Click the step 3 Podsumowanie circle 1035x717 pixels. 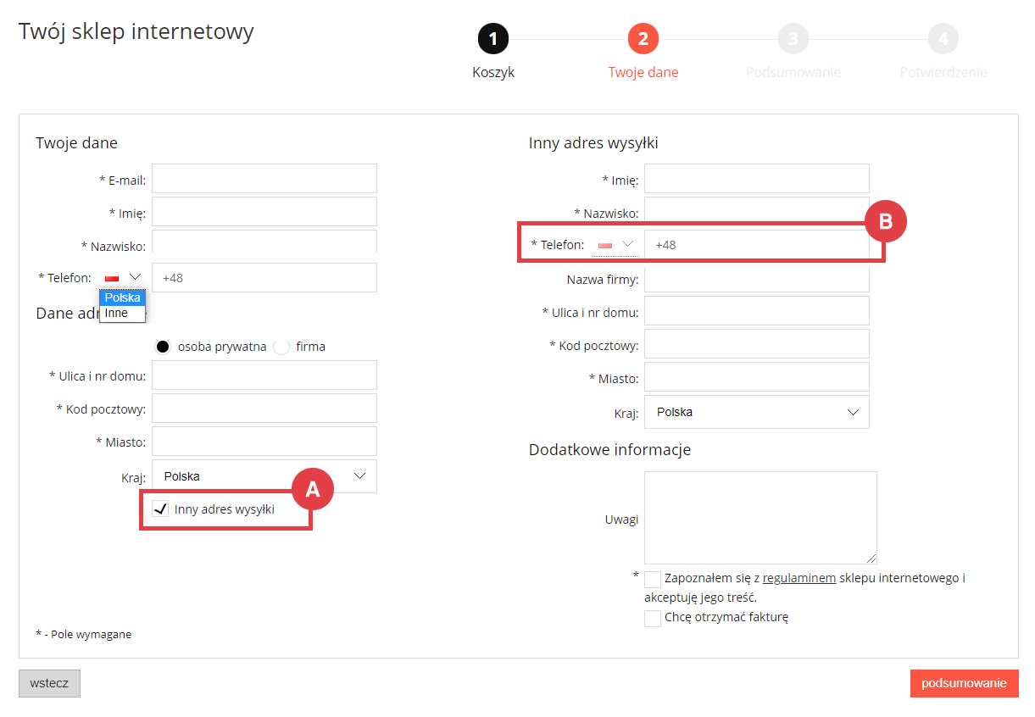[x=793, y=39]
